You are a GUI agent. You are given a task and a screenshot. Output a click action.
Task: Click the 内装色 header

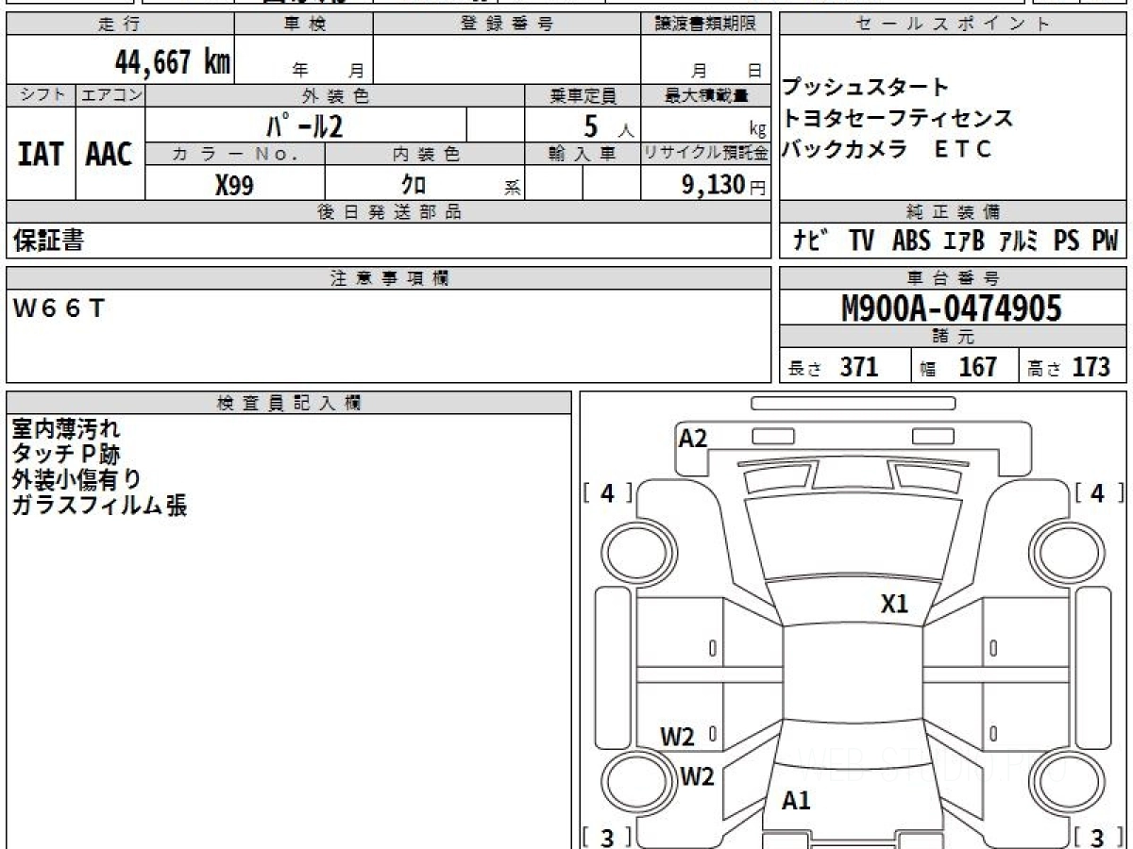click(425, 154)
